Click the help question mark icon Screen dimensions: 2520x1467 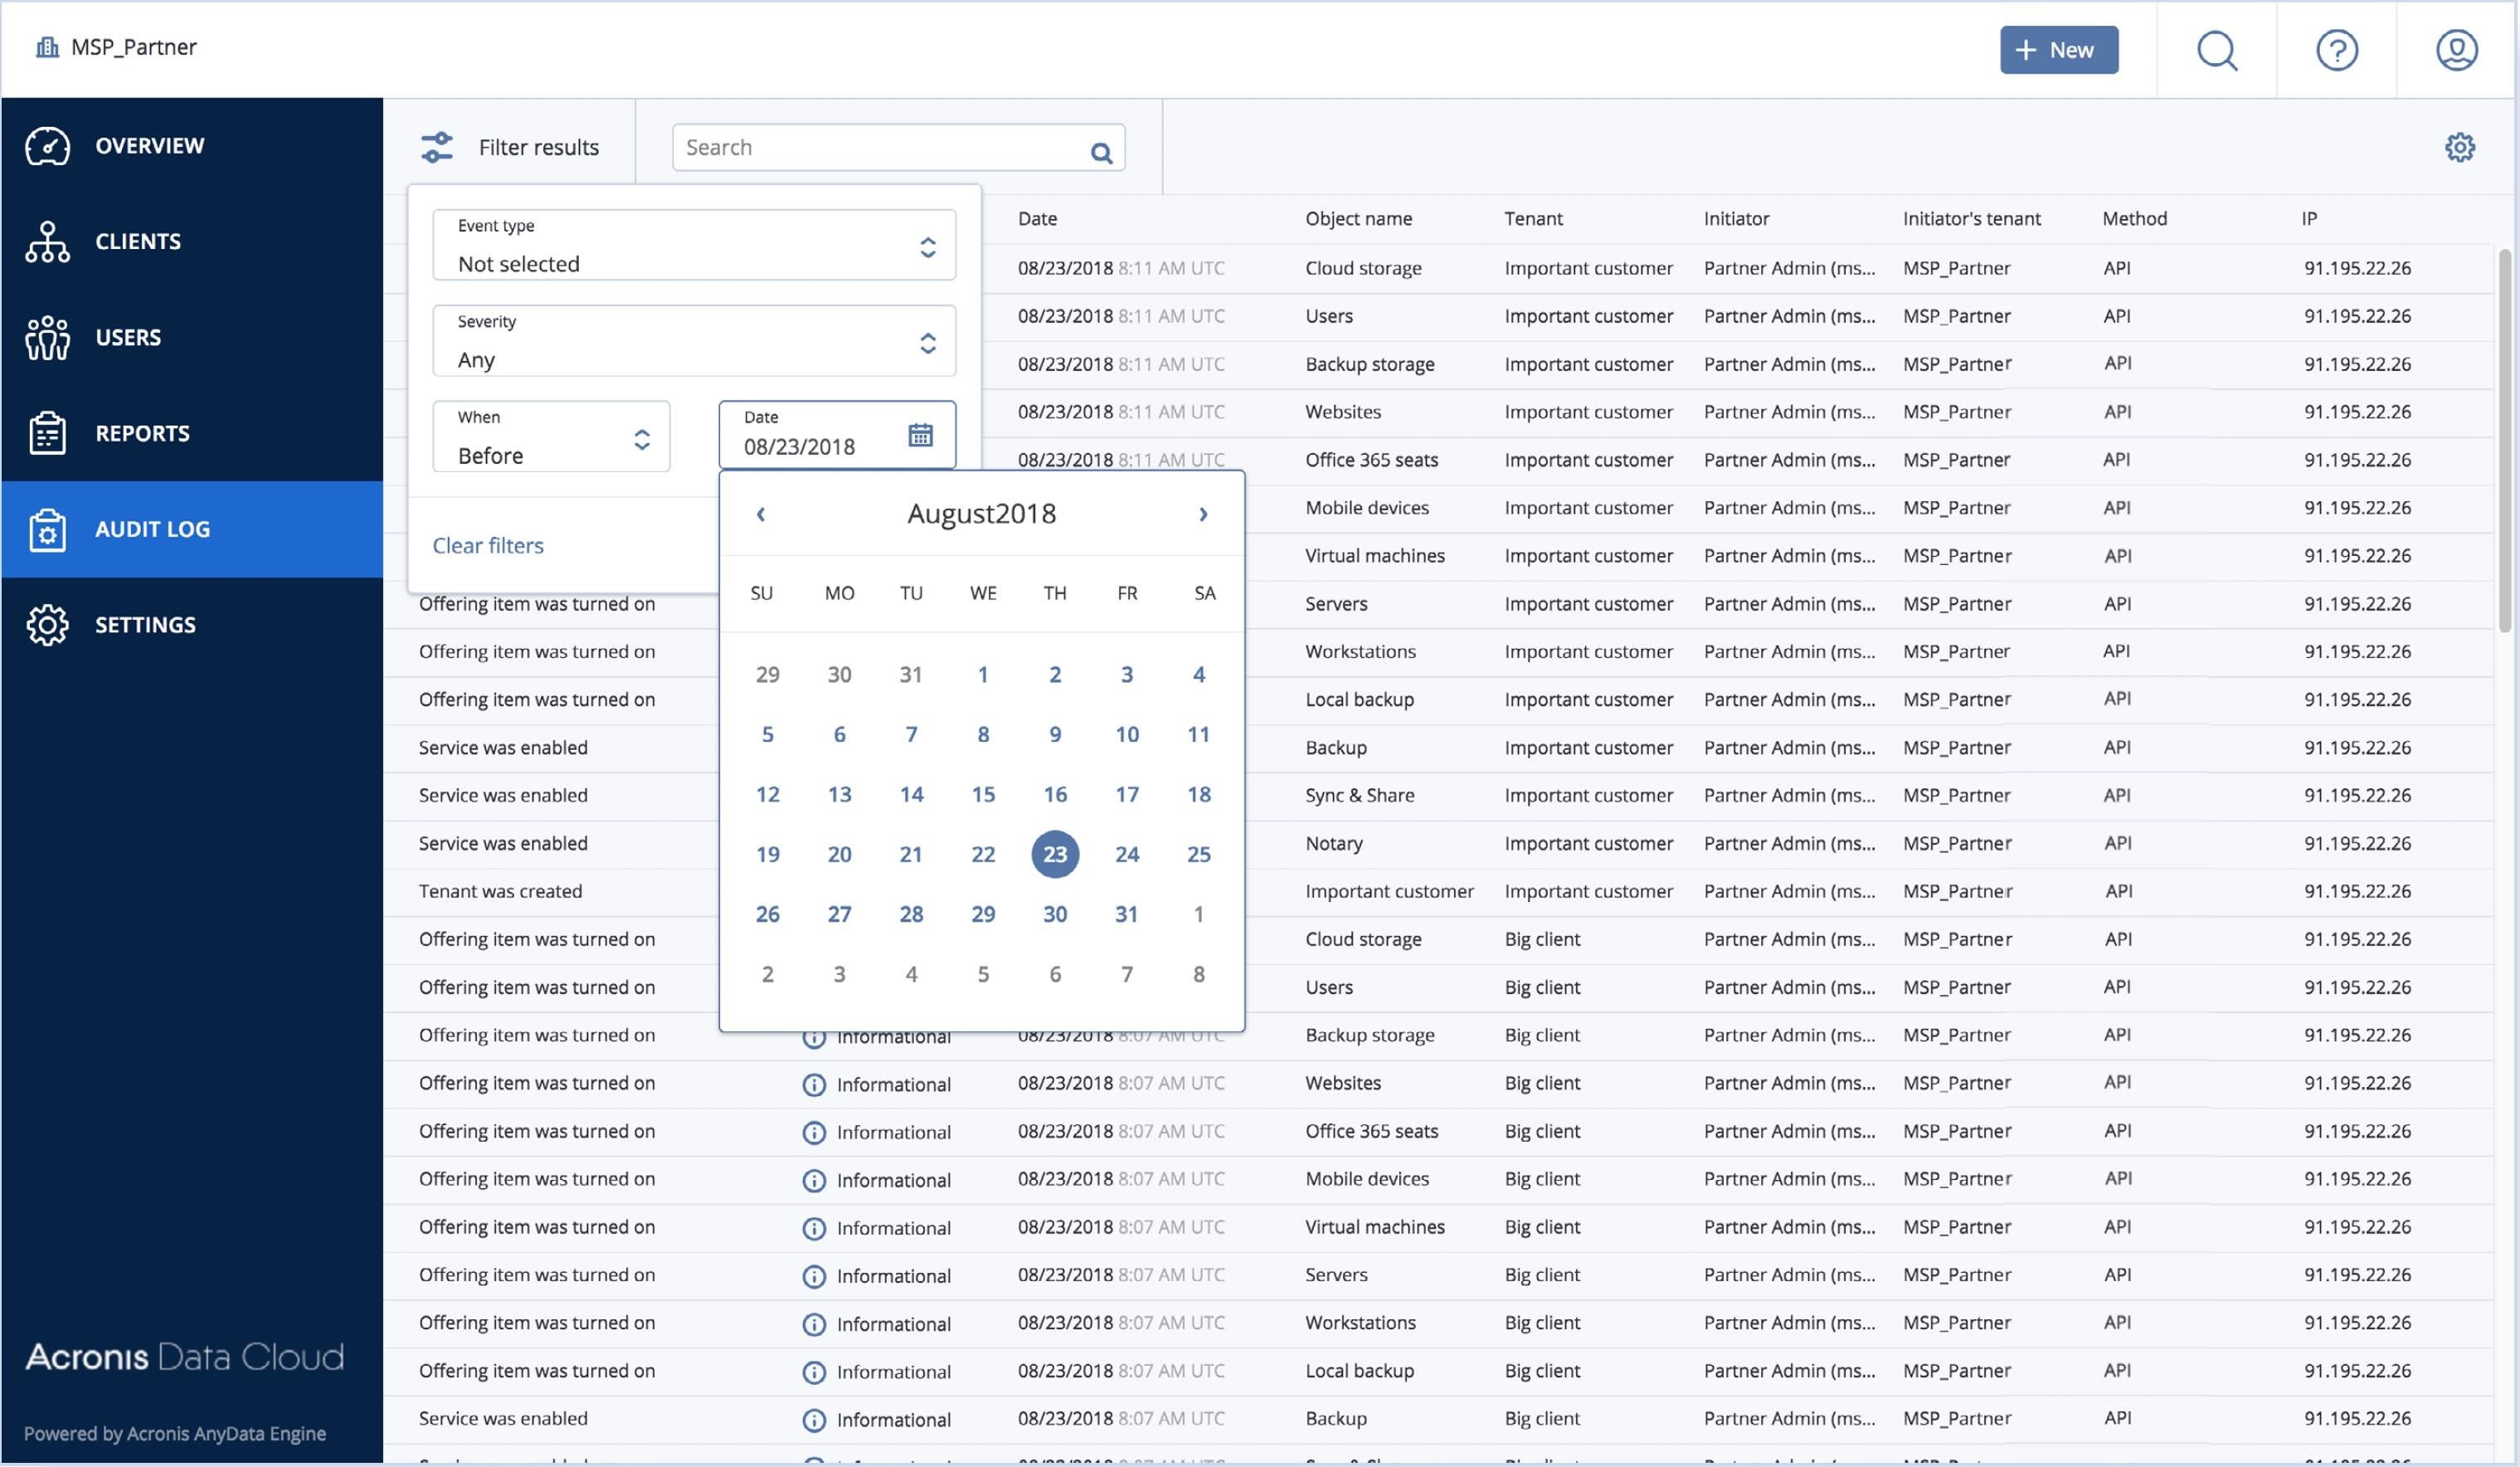coord(2336,50)
